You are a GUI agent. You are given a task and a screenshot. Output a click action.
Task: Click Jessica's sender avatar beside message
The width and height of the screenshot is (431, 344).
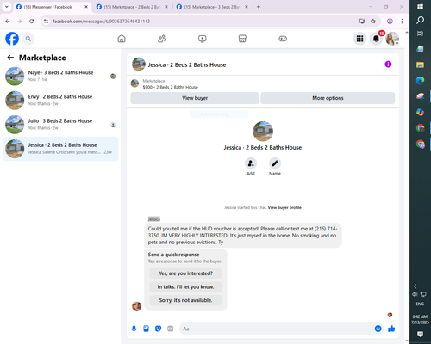136,306
